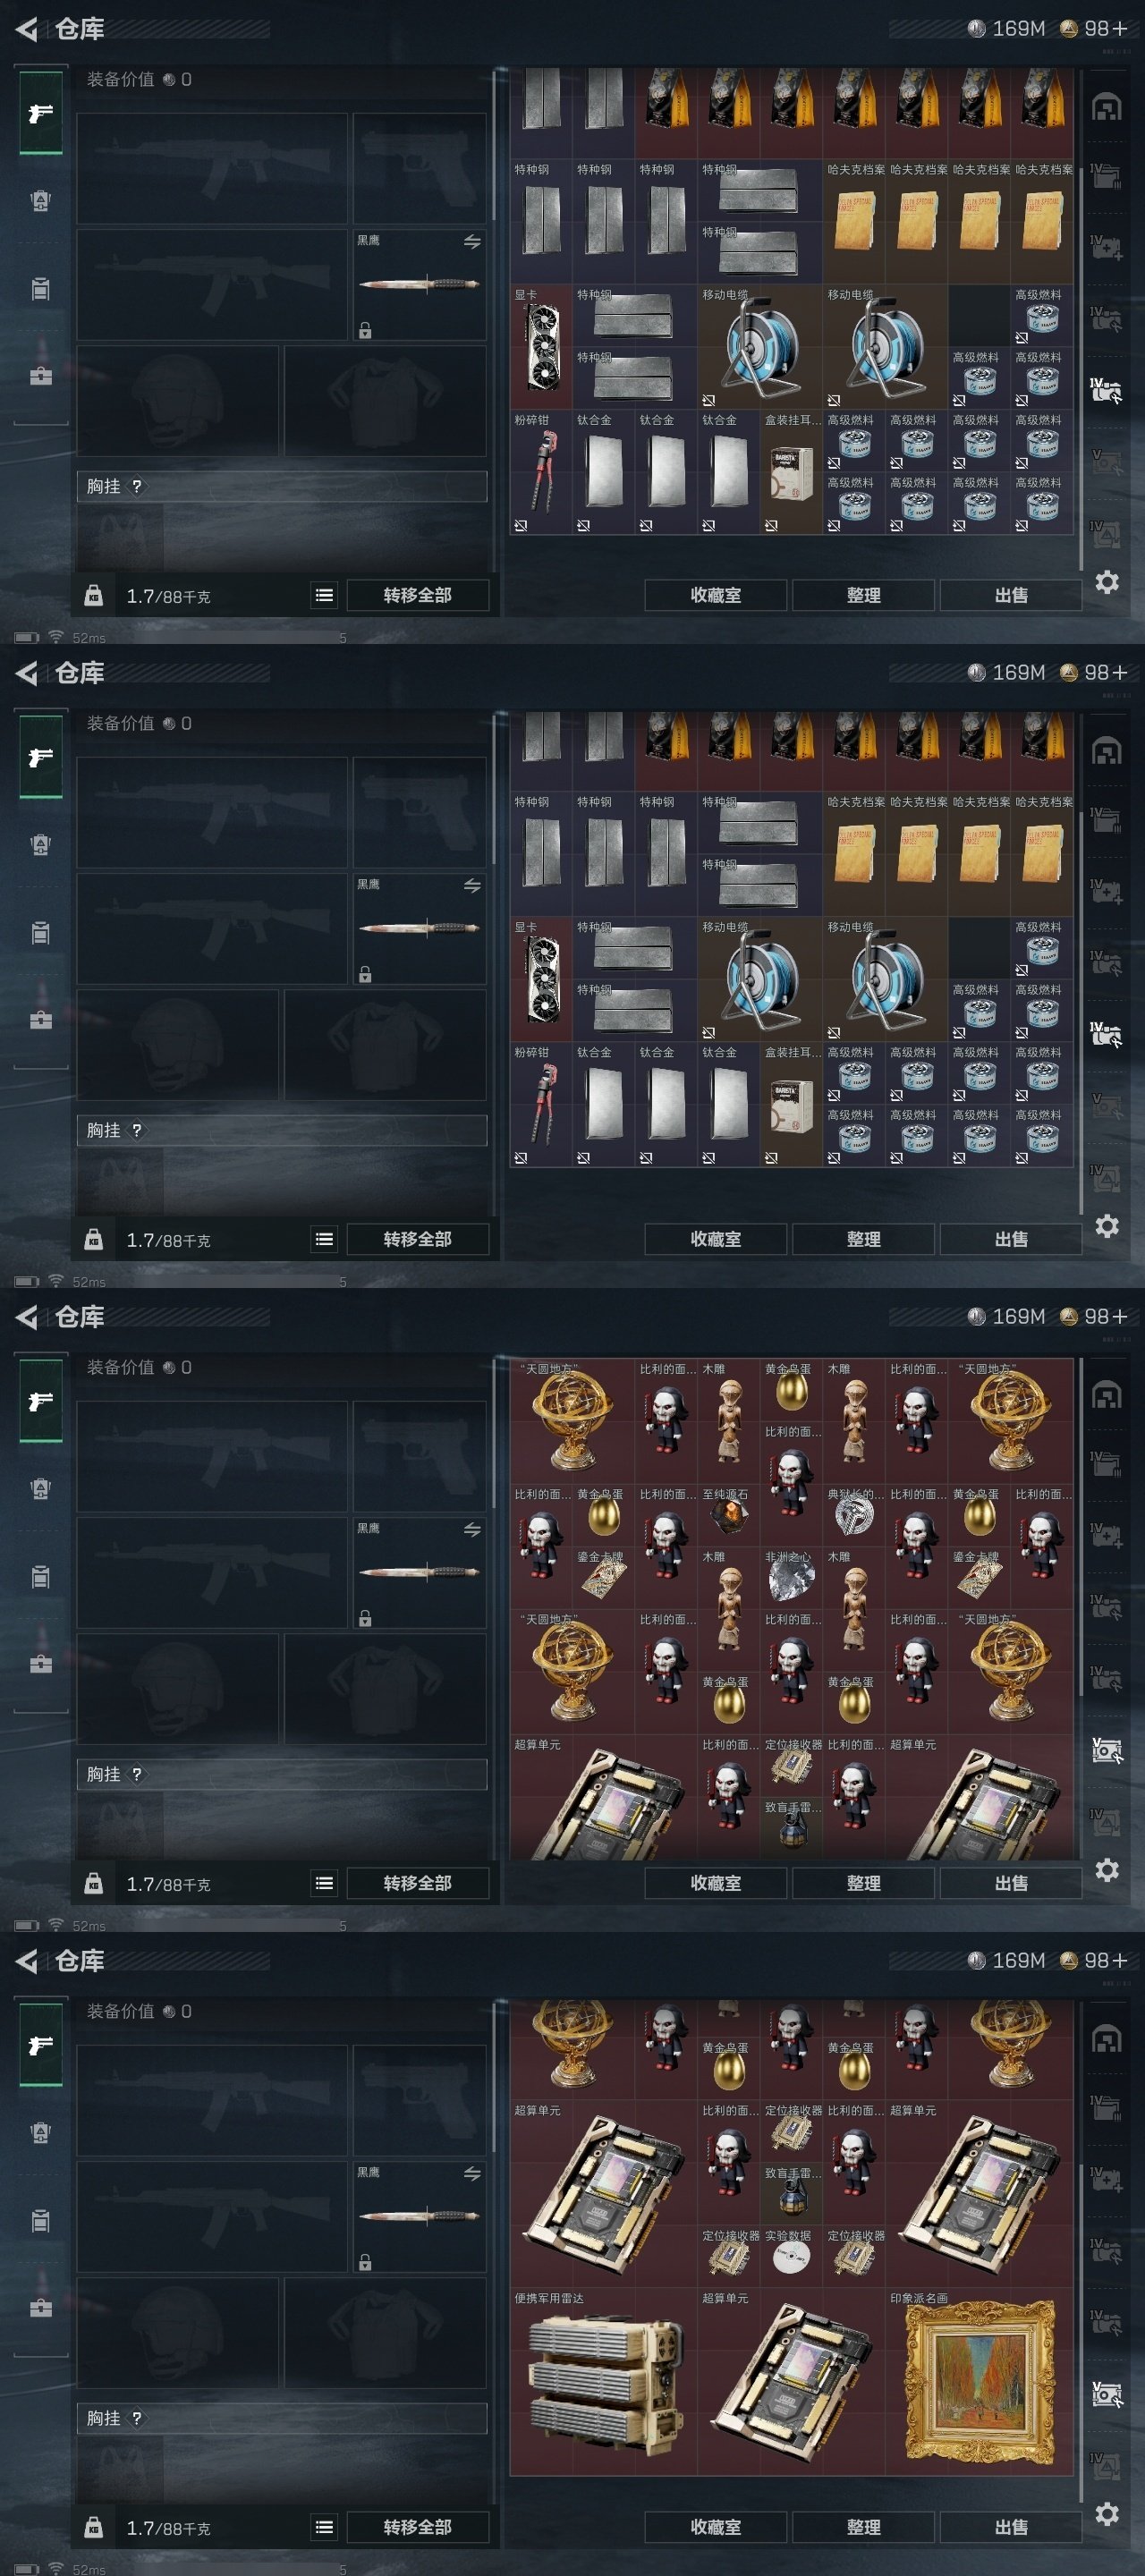Select the 便携军用雷达 radar item
1145x2576 pixels.
click(604, 2380)
